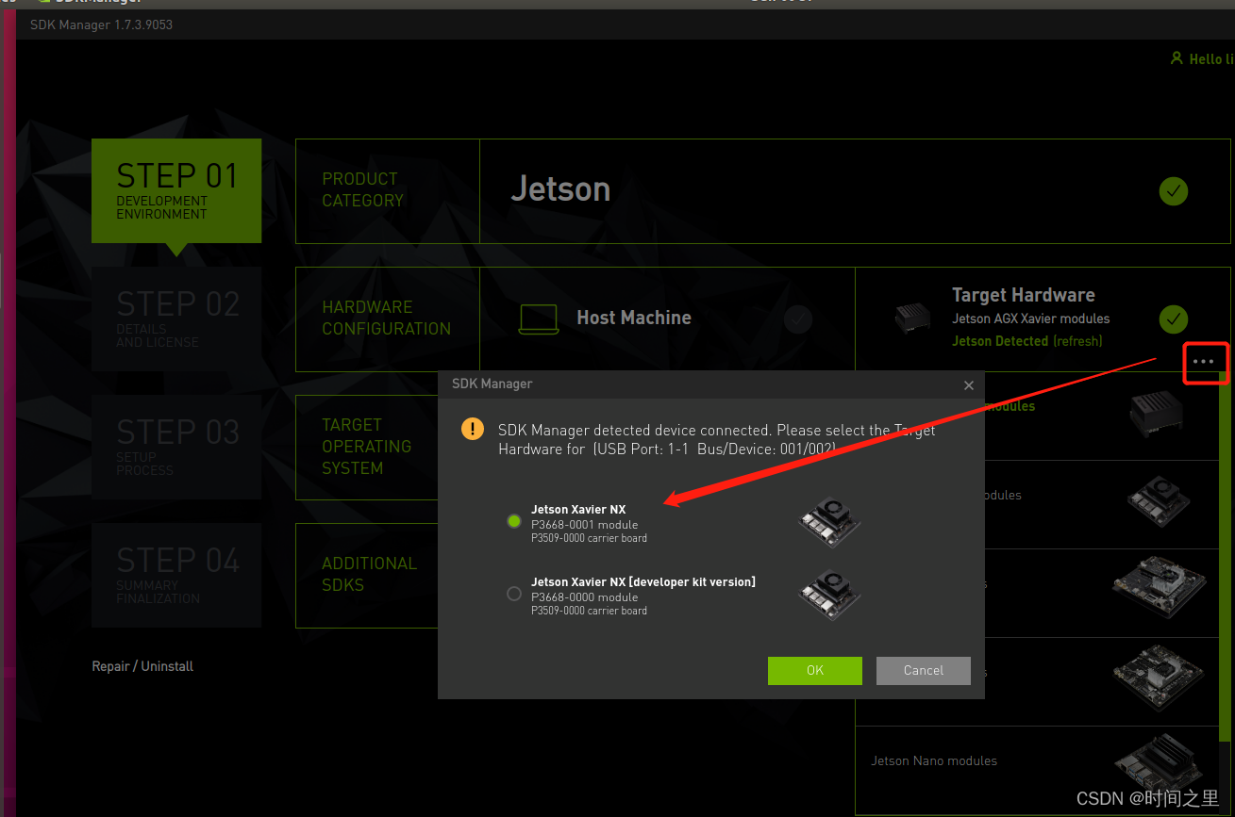Viewport: 1235px width, 817px height.
Task: Click the developer kit version board image
Action: point(830,594)
